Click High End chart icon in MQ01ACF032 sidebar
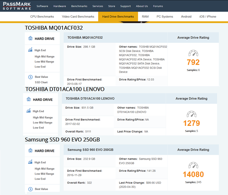The image size is (228, 195). click(30, 50)
